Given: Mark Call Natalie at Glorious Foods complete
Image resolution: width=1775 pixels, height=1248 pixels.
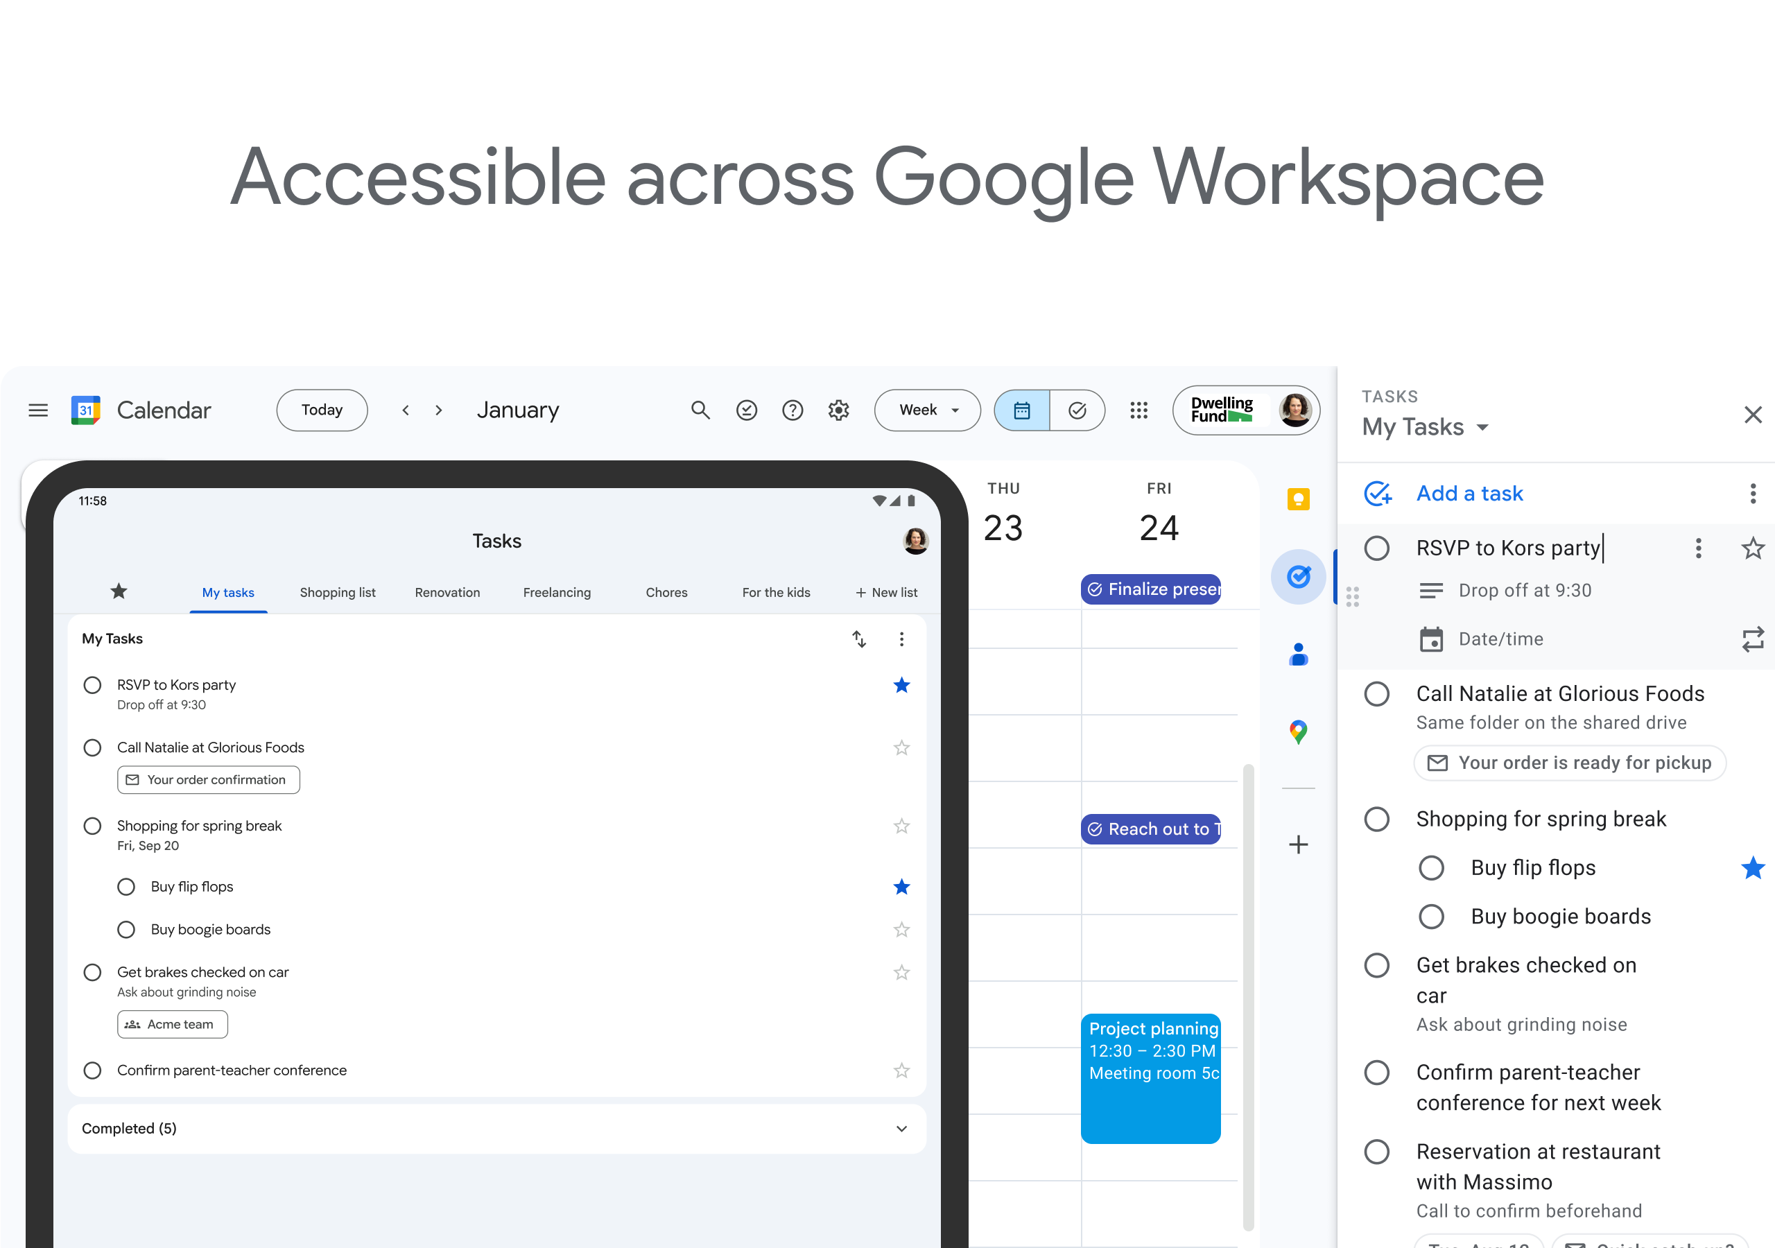Looking at the screenshot, I should tap(1376, 693).
